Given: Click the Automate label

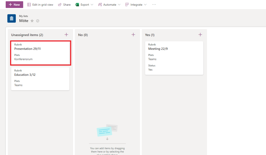Looking at the screenshot, I should 110,5.
